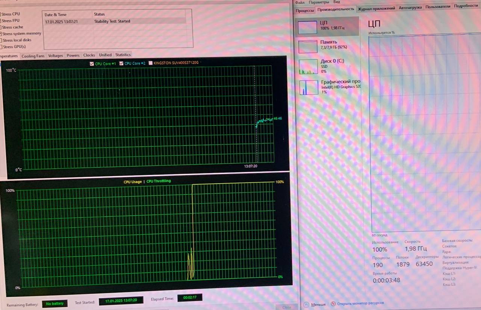Viewport: 481px width, 310px height.
Task: Click the Меньше fewer details text
Action: point(318,304)
